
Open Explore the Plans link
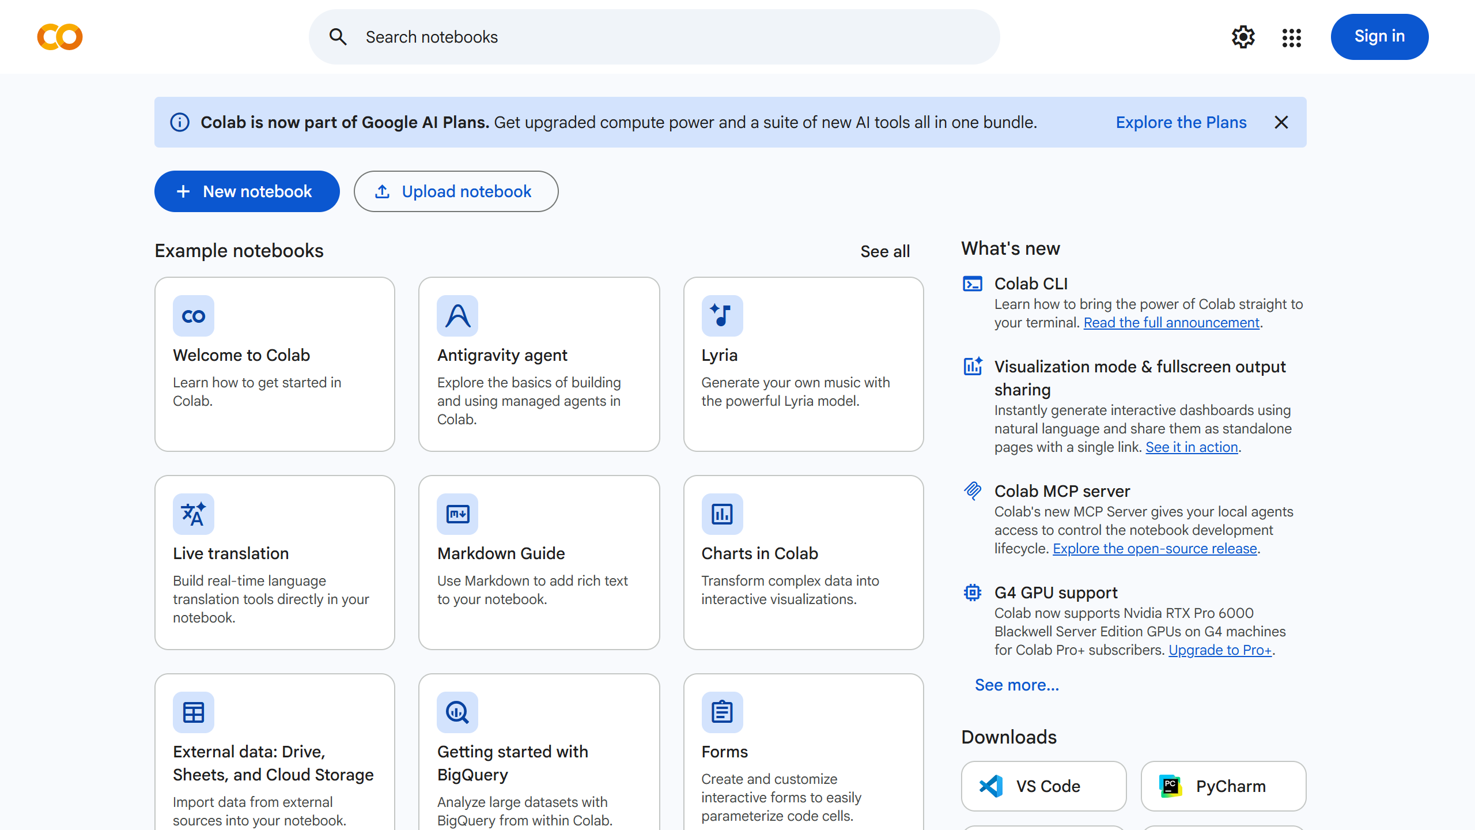click(1181, 122)
